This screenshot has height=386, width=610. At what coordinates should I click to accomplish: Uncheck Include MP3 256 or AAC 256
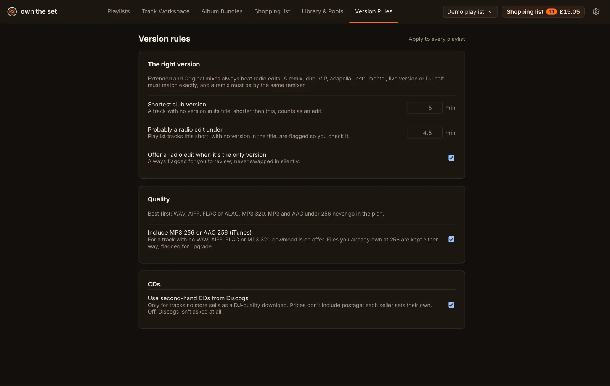point(451,239)
